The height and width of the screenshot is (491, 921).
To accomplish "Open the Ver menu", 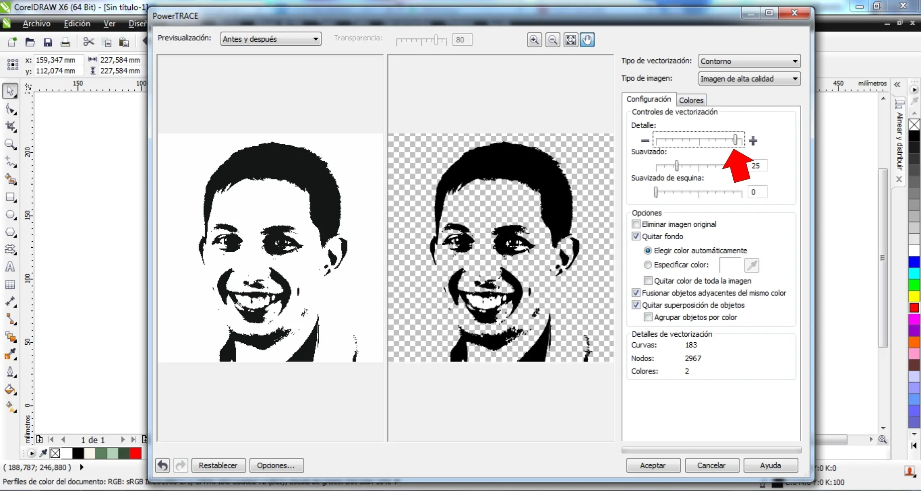I will [109, 23].
